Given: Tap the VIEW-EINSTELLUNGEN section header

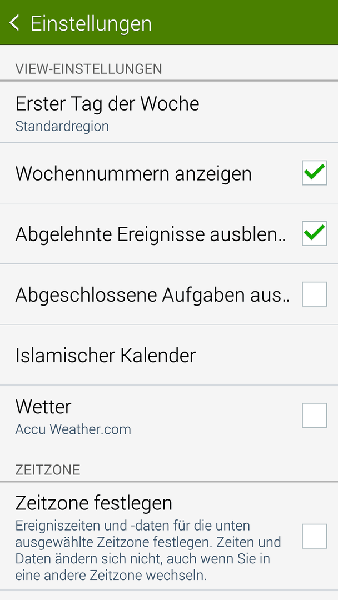Looking at the screenshot, I should pos(88,69).
